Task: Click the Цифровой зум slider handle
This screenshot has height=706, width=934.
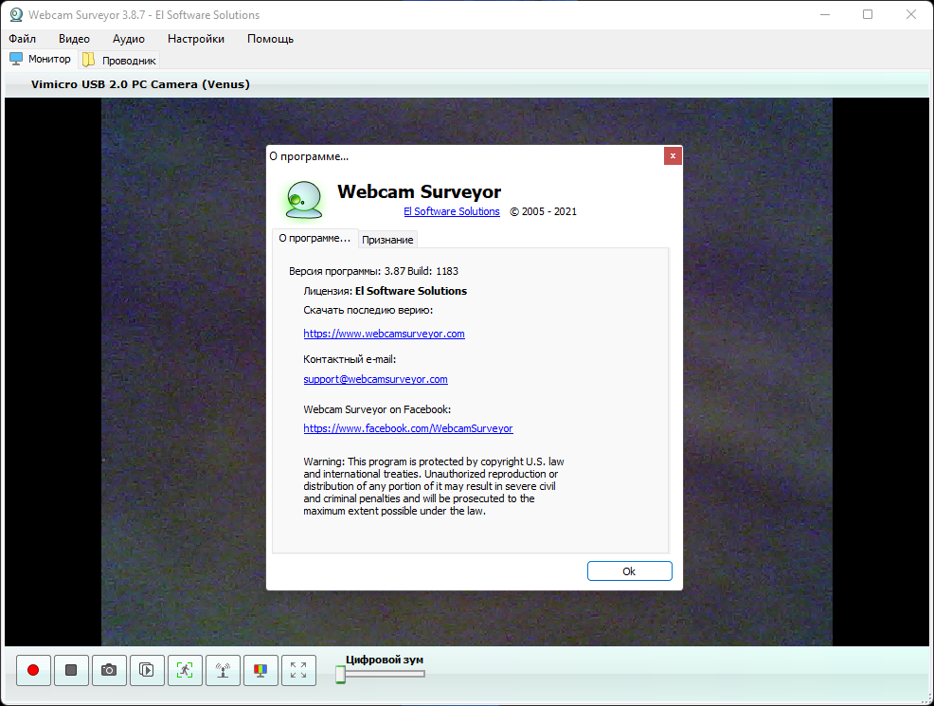Action: (340, 675)
